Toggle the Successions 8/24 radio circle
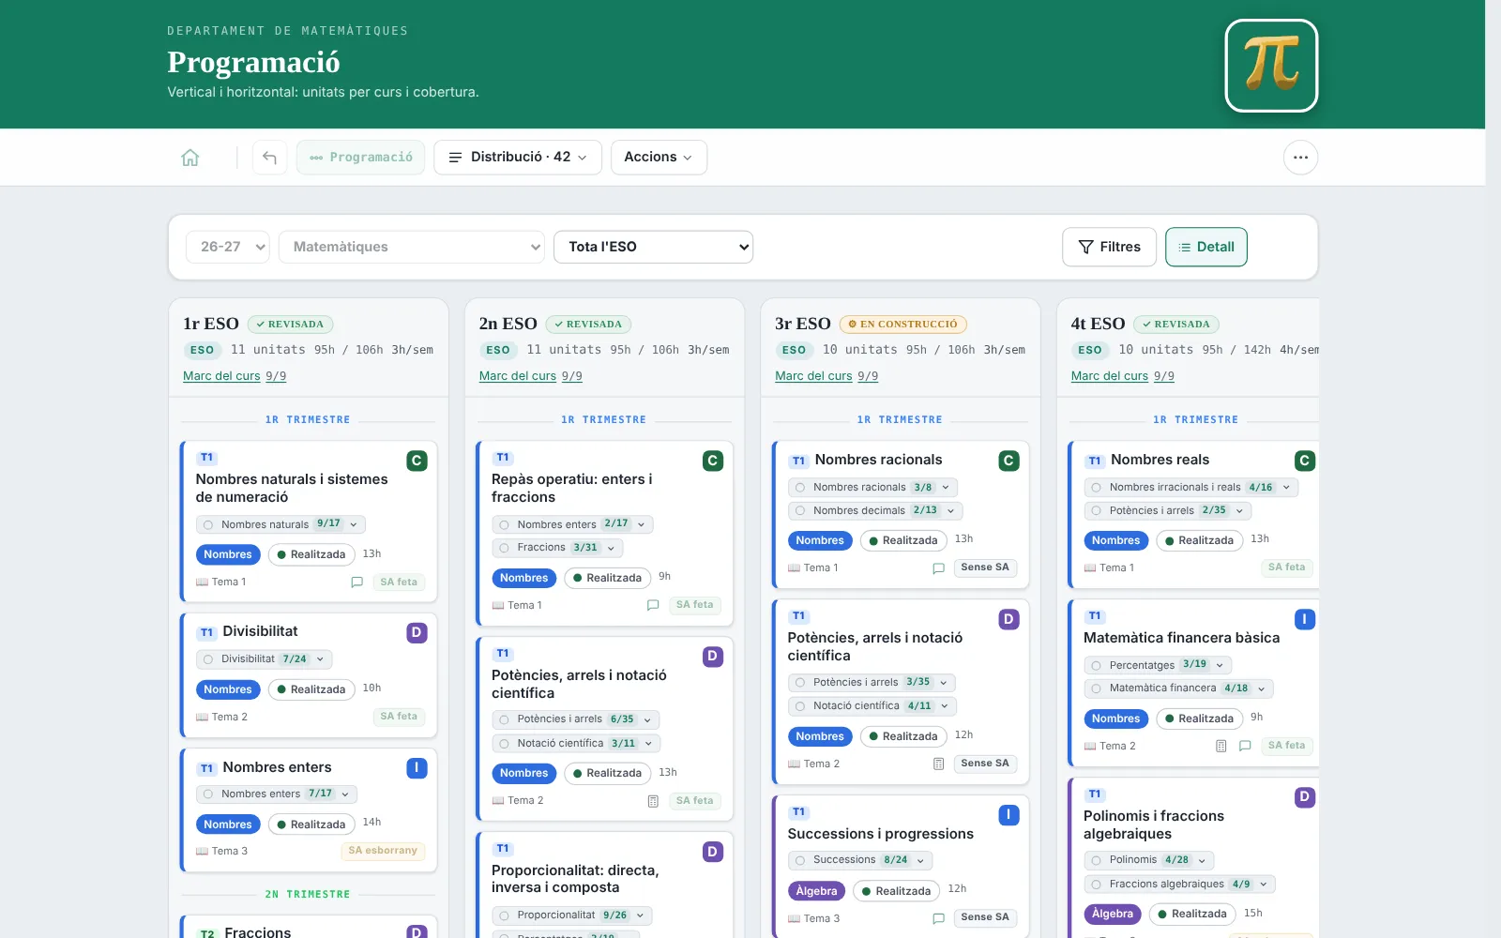Image resolution: width=1501 pixels, height=938 pixels. 800,860
